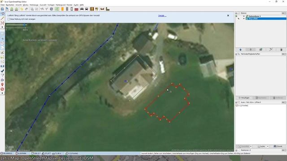Toggle filter funnel icon in left sidebar
This screenshot has width=287, height=161.
point(2,75)
